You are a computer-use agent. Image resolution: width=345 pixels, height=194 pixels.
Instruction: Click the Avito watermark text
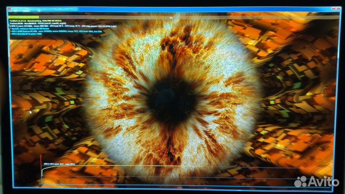pos(324,182)
